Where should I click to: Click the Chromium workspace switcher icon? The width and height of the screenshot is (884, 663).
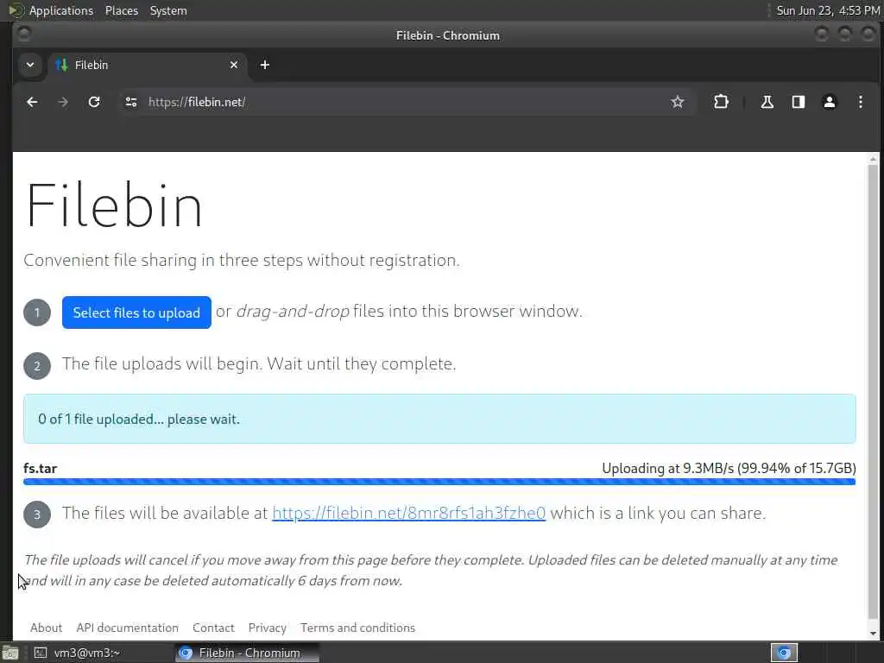tap(784, 653)
